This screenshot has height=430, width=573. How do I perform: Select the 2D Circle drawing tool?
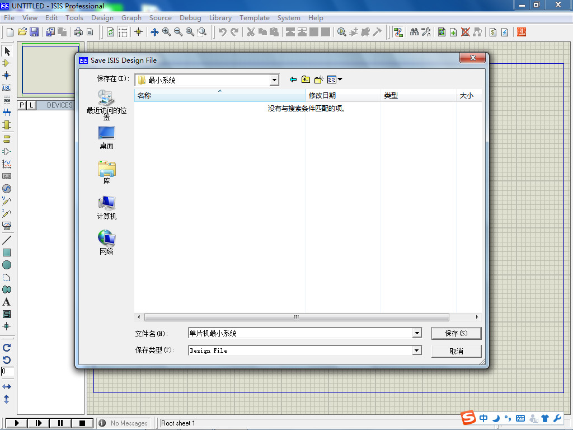click(7, 265)
